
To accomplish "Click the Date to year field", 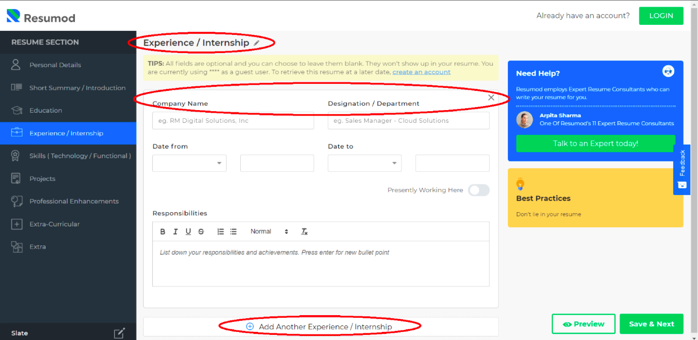I will pos(452,163).
